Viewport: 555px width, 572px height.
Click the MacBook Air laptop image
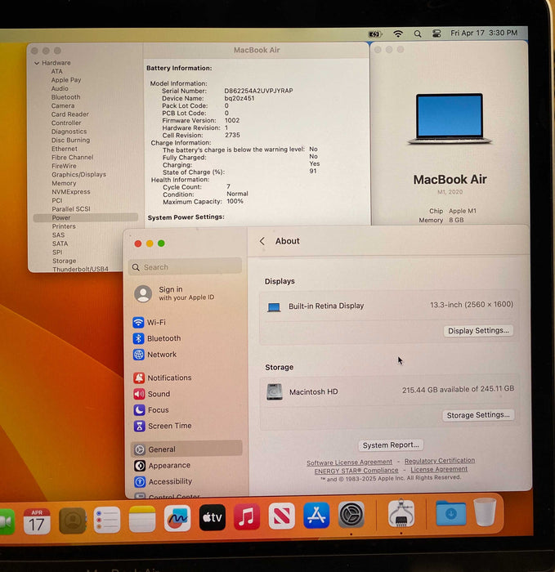450,118
